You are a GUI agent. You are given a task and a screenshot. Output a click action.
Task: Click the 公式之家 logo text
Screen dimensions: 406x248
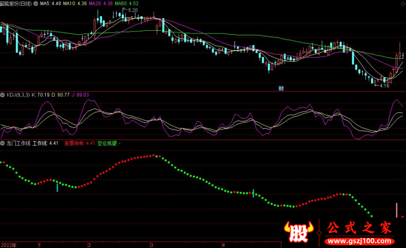[358, 227]
